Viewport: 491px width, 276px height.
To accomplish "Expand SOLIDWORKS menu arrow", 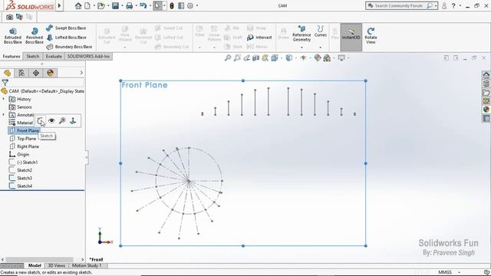I will pos(59,5).
